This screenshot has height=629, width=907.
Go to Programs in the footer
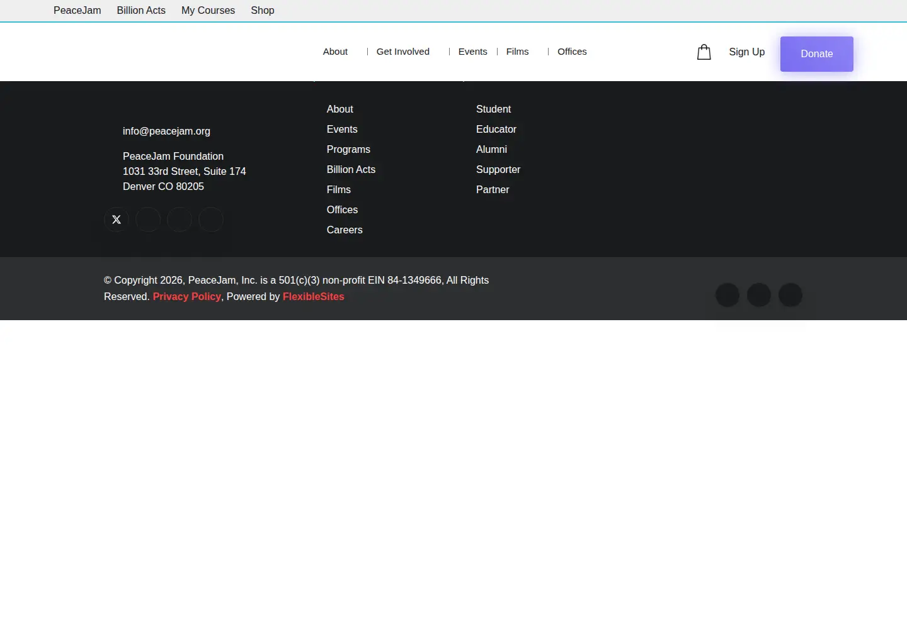pos(348,150)
